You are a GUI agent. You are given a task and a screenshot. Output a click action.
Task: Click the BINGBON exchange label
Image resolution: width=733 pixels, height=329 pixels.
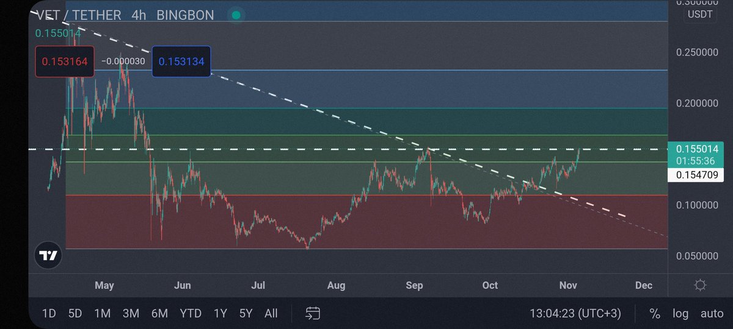[x=185, y=15]
